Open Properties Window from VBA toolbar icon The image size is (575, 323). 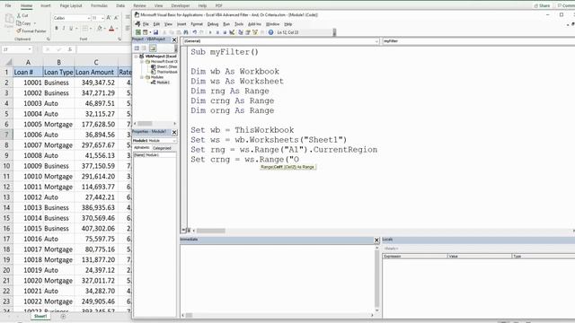(248, 32)
